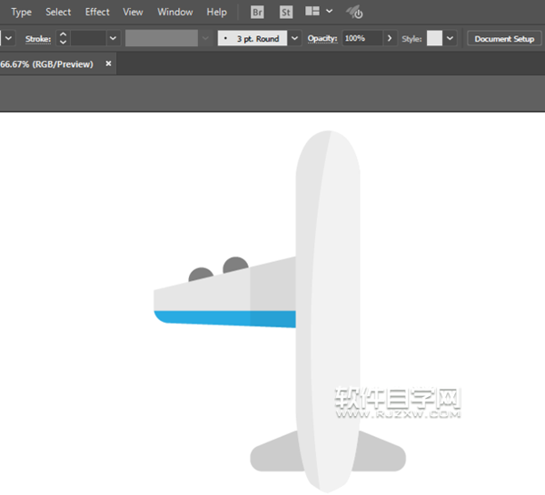
Task: Open the Help menu
Action: 217,13
